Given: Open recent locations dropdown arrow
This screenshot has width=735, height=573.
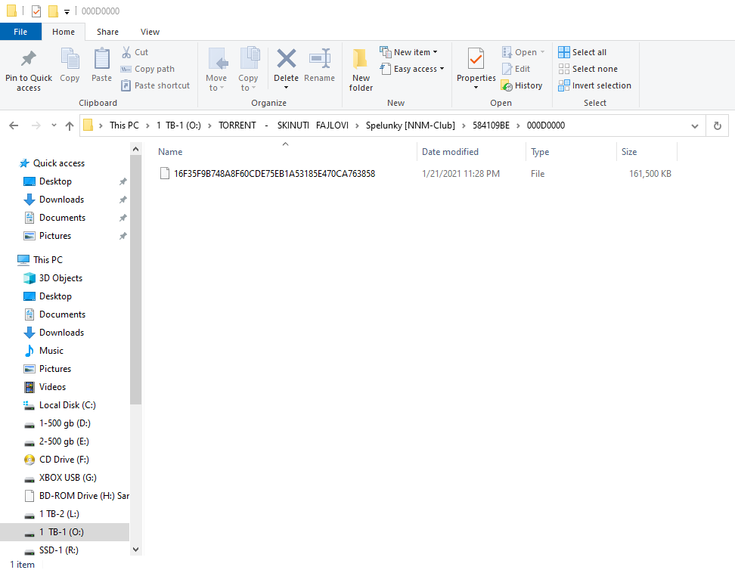Looking at the screenshot, I should tap(54, 125).
